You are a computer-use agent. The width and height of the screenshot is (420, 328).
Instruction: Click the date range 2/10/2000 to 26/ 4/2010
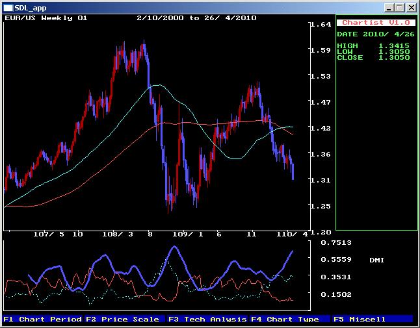(196, 18)
